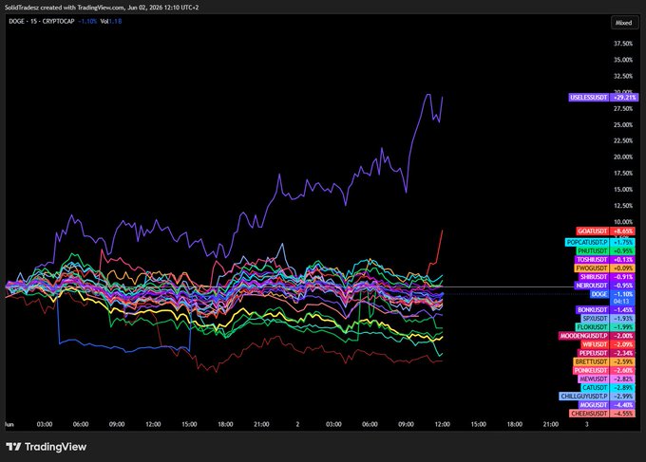Click the 04:13 bar countdown timer

pos(621,302)
